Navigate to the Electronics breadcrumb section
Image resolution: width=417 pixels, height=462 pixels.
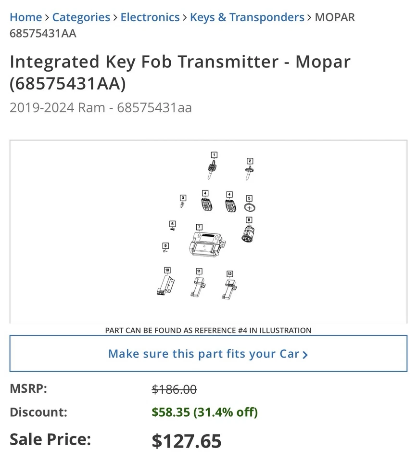[x=150, y=17]
